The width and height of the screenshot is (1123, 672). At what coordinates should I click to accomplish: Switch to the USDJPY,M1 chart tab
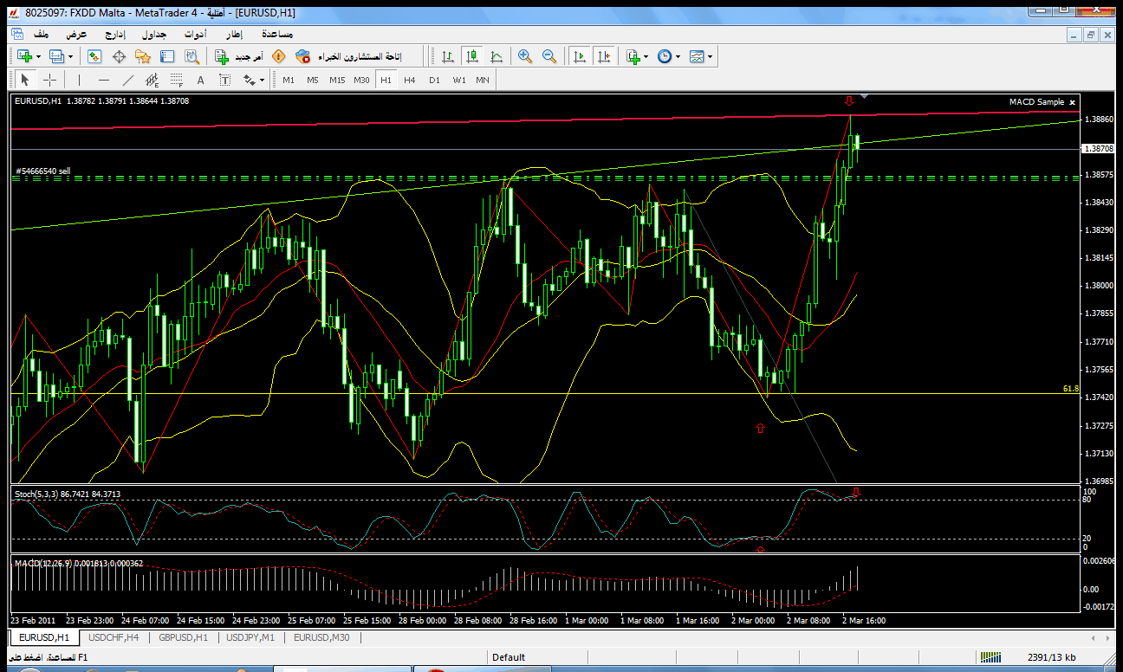click(x=250, y=637)
